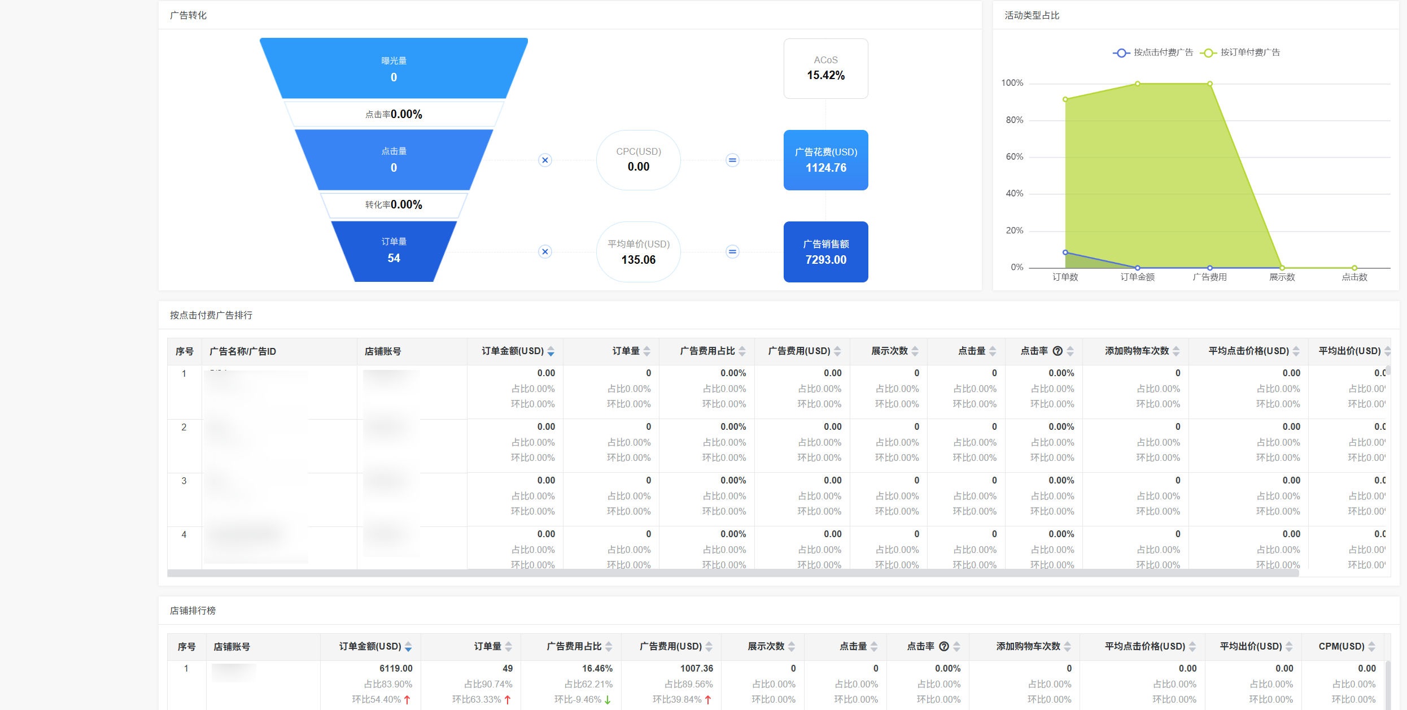1407x710 pixels.
Task: Sort ad ranking by 添加购物车次数 column
Action: 1176,351
